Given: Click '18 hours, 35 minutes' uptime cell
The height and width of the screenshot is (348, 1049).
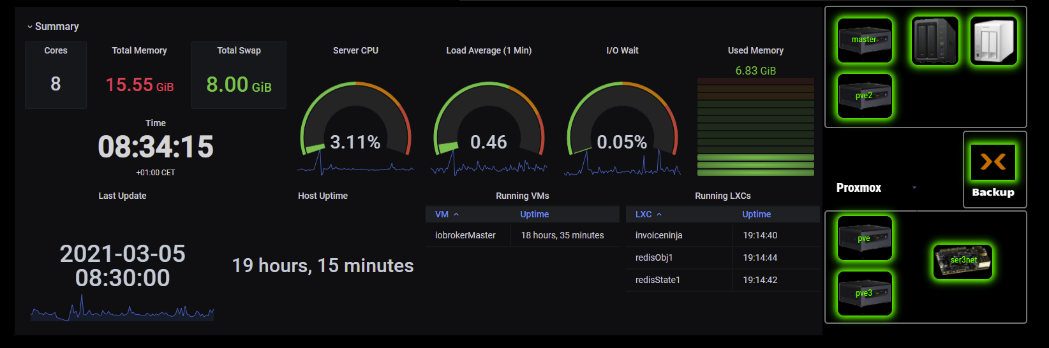Looking at the screenshot, I should (x=562, y=235).
